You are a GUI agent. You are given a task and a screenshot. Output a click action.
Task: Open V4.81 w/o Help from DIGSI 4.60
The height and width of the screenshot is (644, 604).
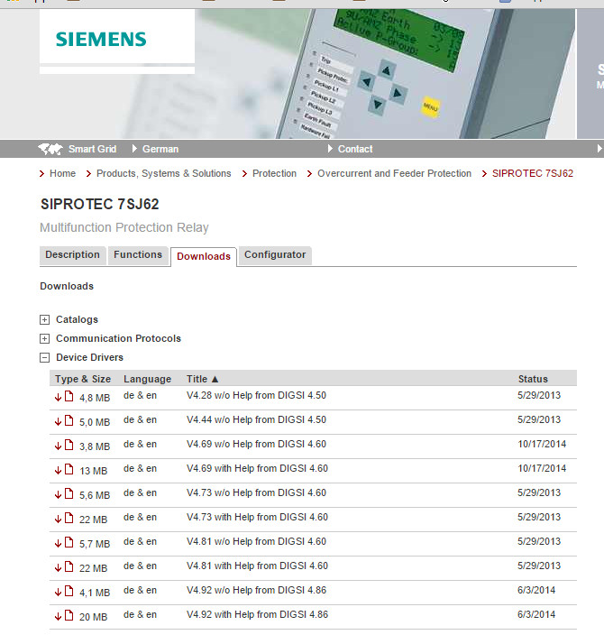tap(256, 541)
